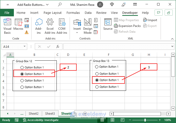Click the pen coming-soon icon

(x=124, y=5)
